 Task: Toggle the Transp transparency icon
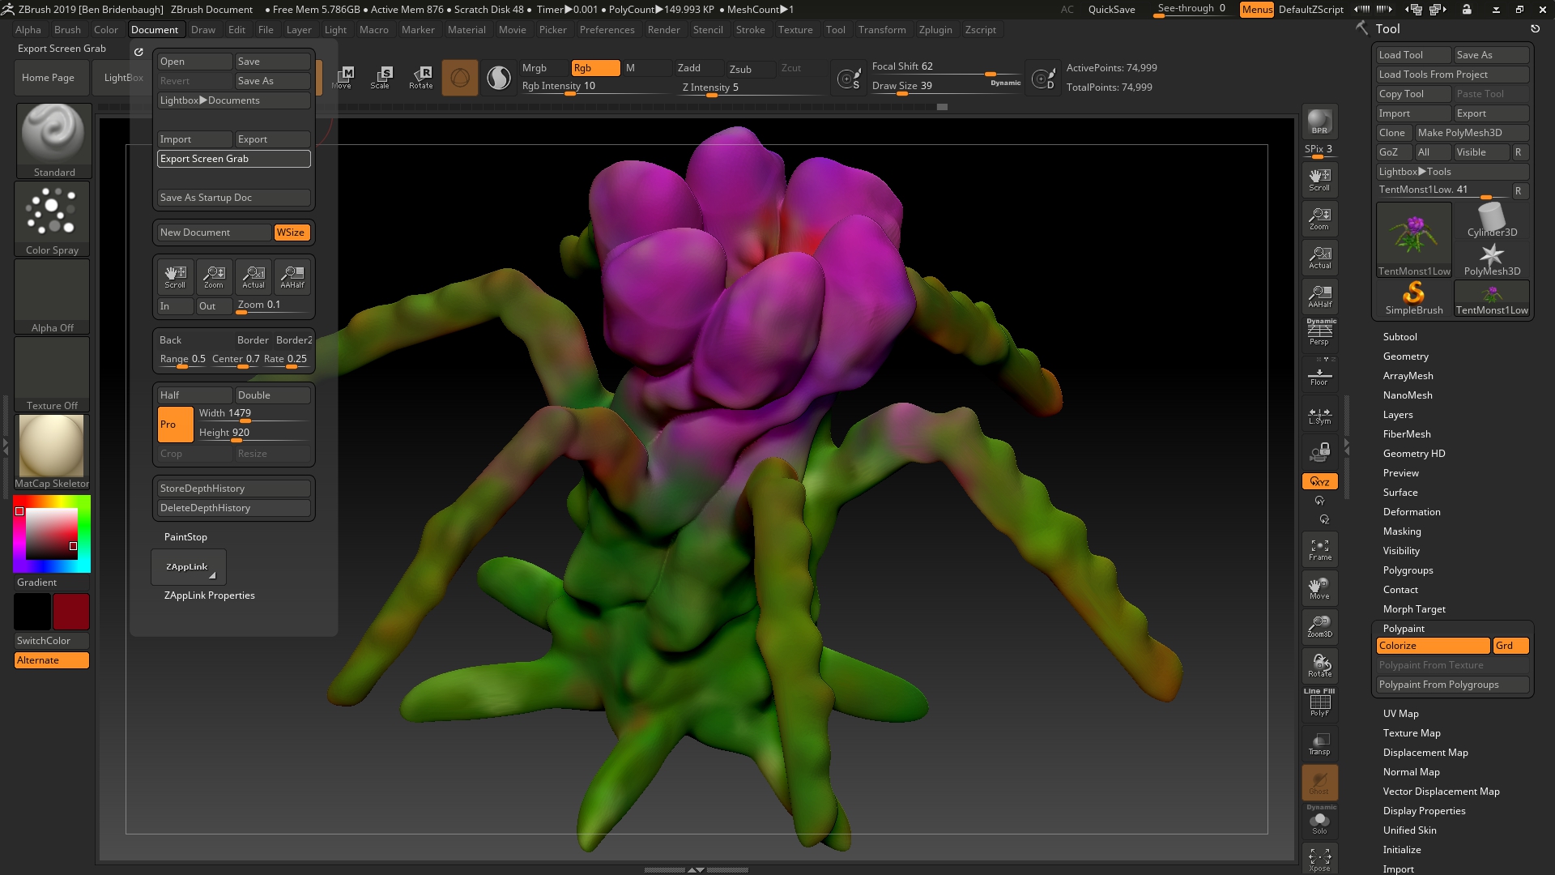(x=1319, y=743)
